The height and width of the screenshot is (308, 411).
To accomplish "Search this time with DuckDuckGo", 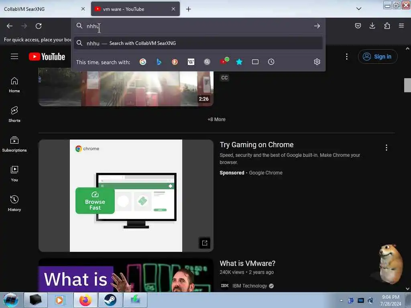I will [175, 62].
